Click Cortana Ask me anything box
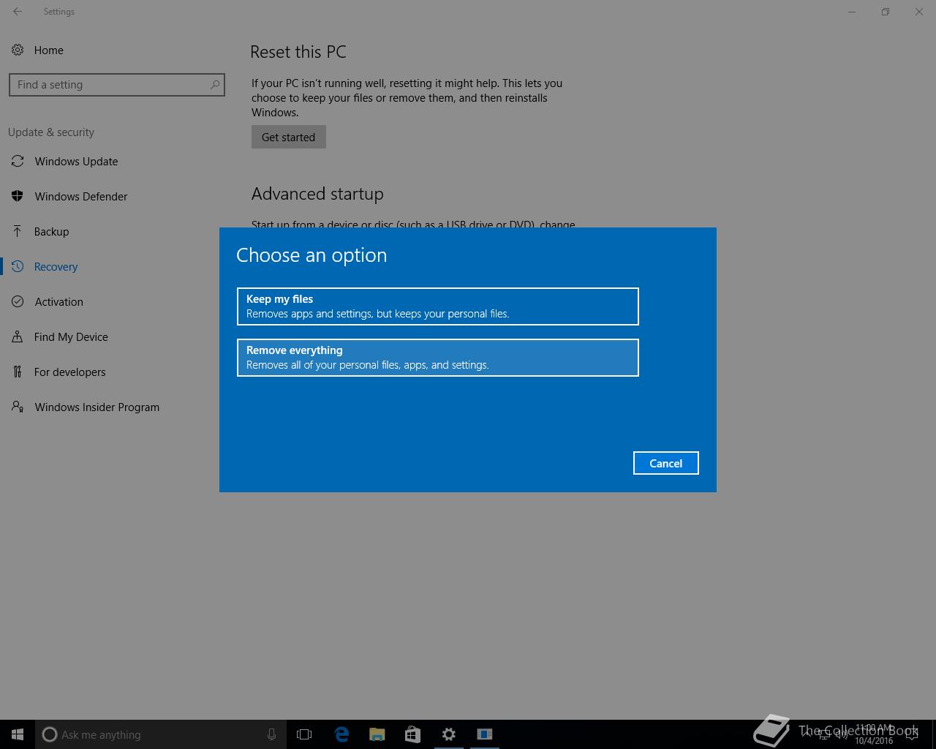Image resolution: width=936 pixels, height=749 pixels. pyautogui.click(x=161, y=734)
